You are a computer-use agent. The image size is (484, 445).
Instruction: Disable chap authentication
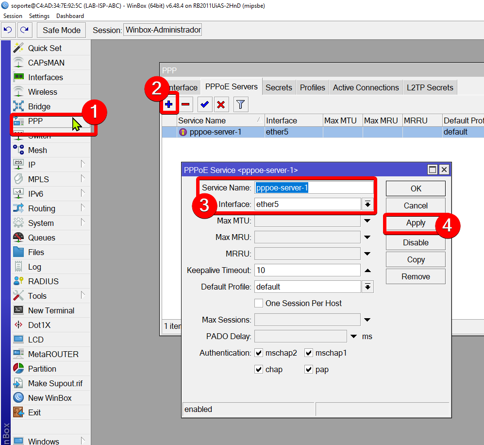pos(259,369)
